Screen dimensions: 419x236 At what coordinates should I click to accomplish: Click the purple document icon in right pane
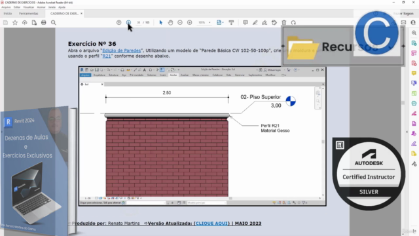tap(414, 124)
